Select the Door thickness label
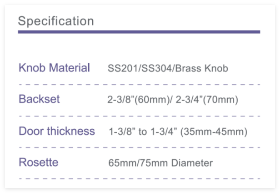Screen dimensions: 280x193 (57, 132)
